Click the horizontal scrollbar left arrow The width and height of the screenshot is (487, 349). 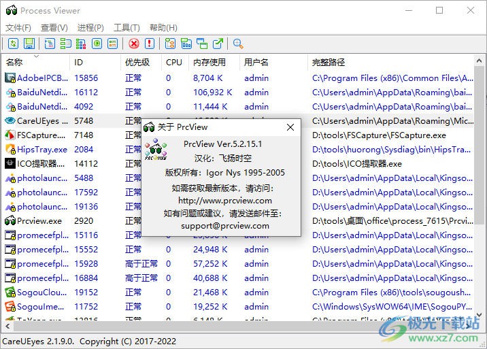[7, 327]
